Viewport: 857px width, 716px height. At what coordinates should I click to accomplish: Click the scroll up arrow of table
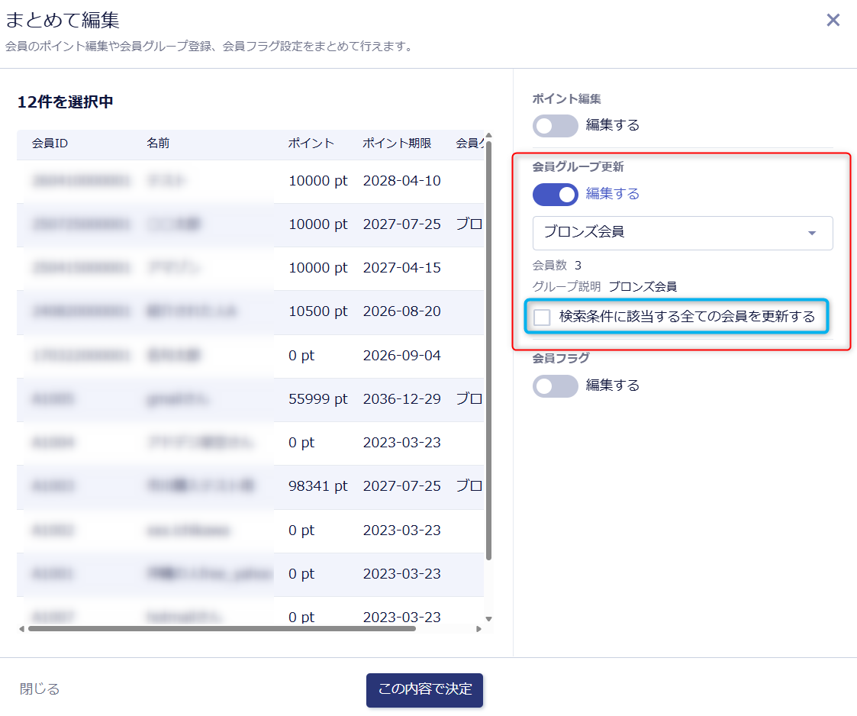488,135
